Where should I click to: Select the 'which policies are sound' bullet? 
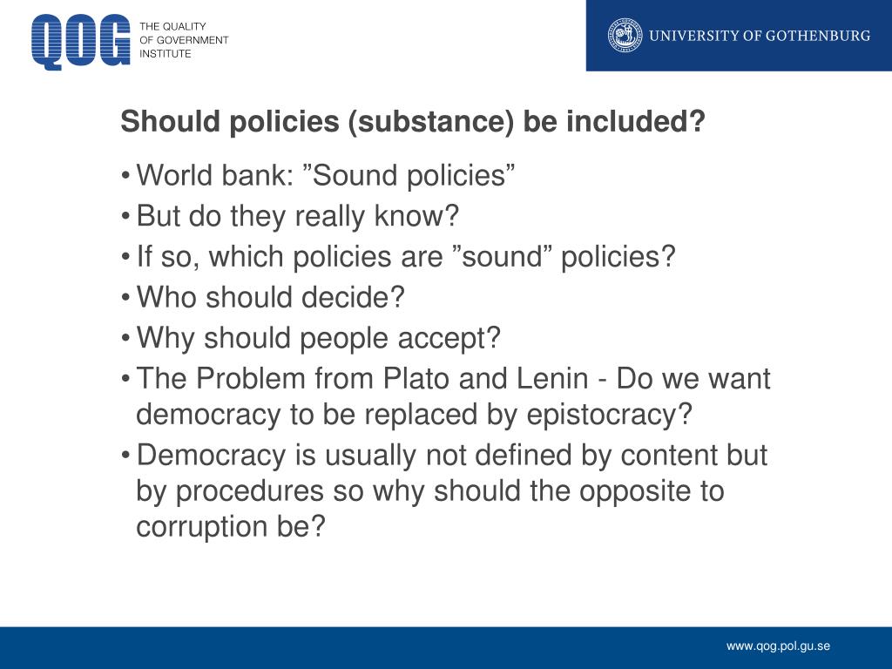click(406, 257)
